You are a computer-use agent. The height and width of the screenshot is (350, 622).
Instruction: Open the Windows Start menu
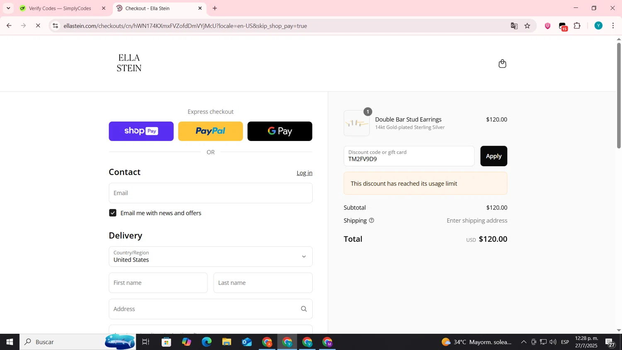point(10,342)
